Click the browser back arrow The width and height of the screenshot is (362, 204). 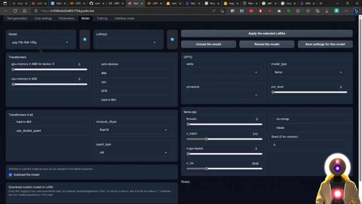[6, 11]
